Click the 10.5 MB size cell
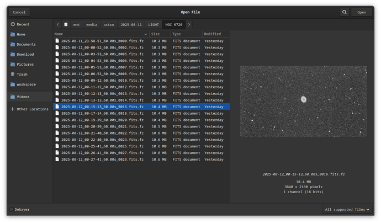 [x=159, y=126]
